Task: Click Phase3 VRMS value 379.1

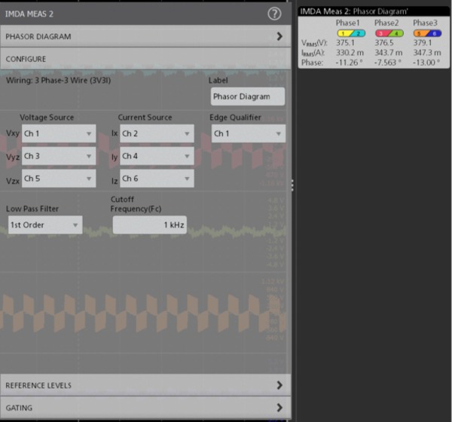Action: 423,43
